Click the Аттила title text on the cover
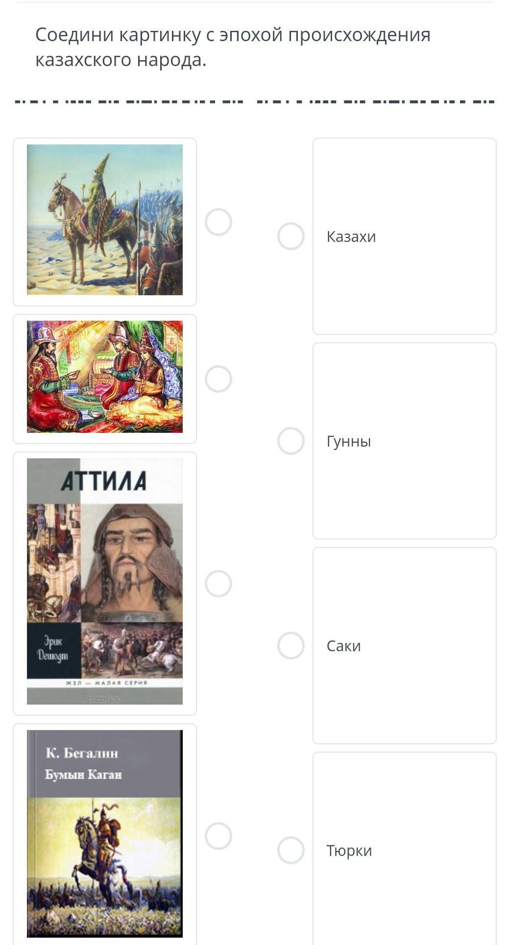The width and height of the screenshot is (507, 945). (104, 481)
